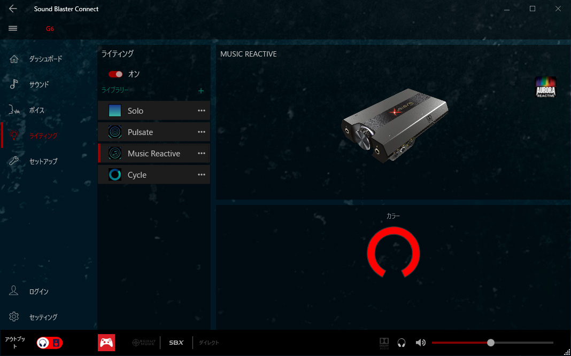Screen dimensions: 571x356
Task: Open more options for Music Reactive
Action: pyautogui.click(x=202, y=154)
